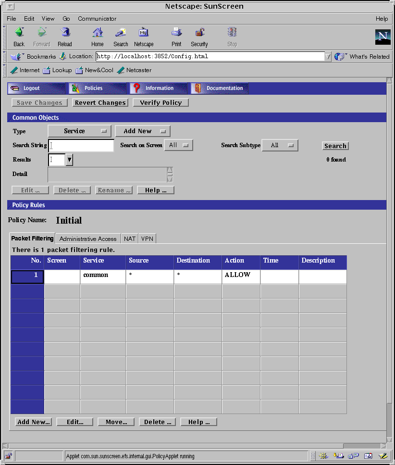This screenshot has width=395, height=465.
Task: Switch to the Administrative Access tab
Action: pyautogui.click(x=88, y=239)
